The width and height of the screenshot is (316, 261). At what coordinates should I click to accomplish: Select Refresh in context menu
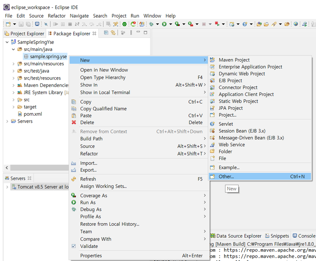tap(139, 179)
